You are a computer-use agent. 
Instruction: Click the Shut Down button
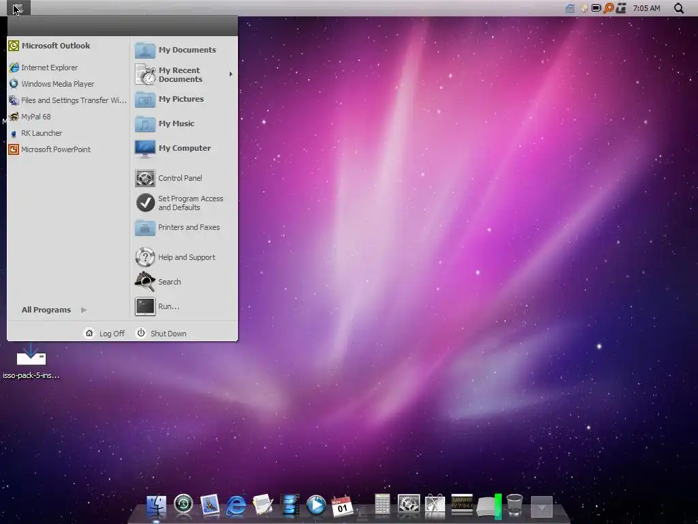pyautogui.click(x=161, y=333)
